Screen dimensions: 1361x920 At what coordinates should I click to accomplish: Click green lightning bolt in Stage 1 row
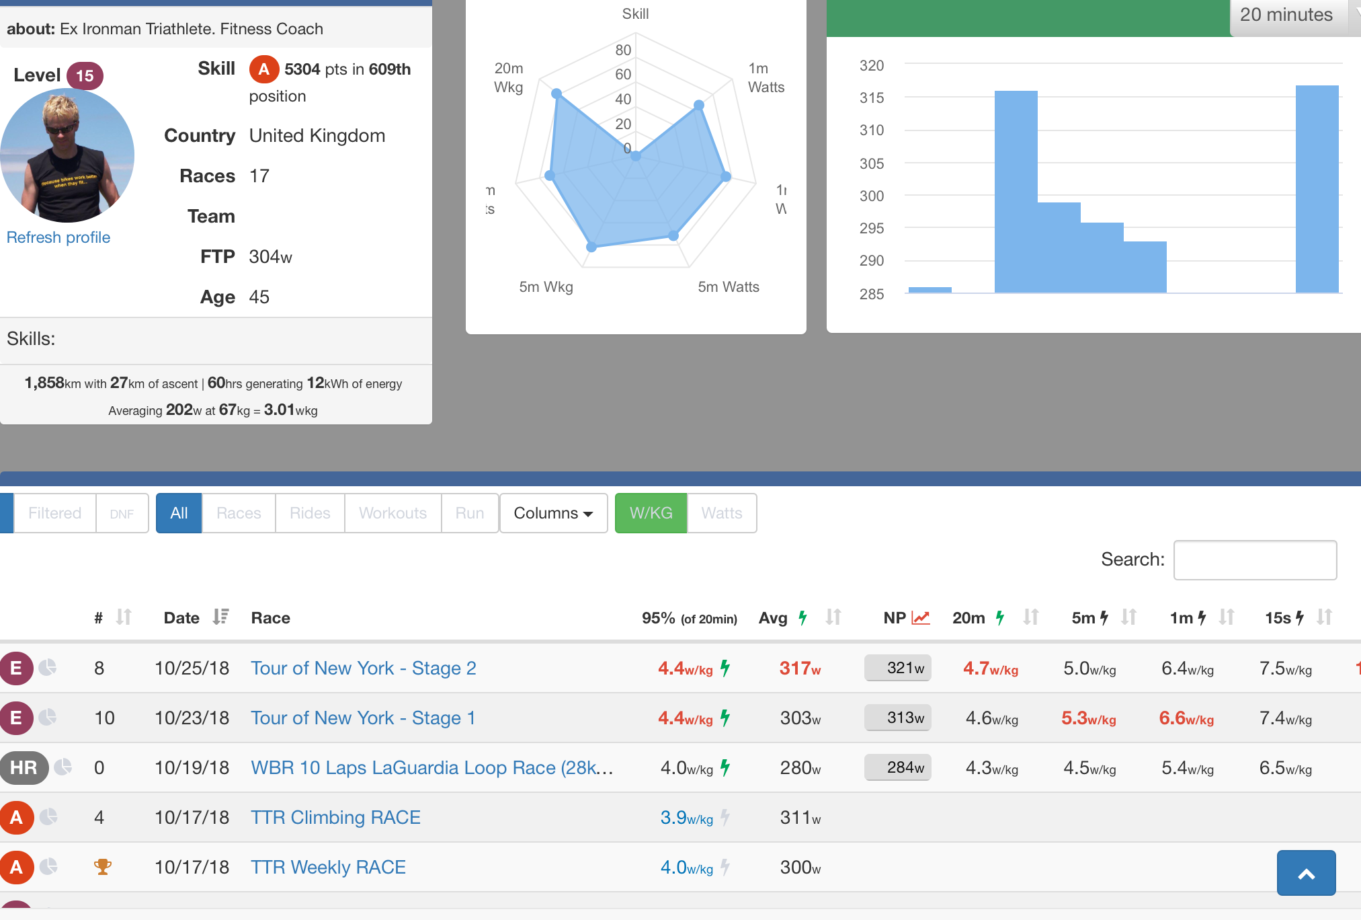[725, 718]
